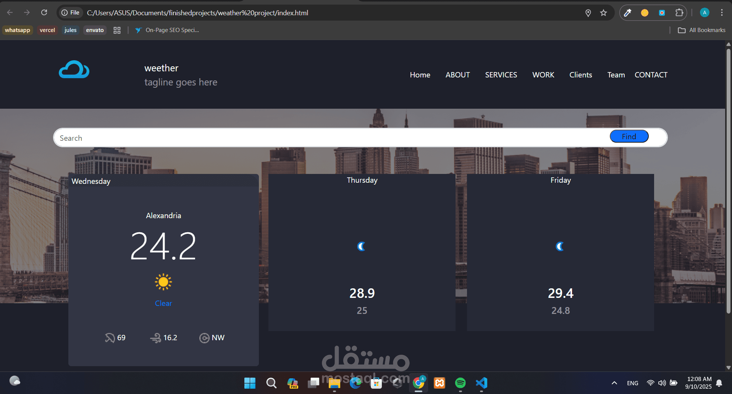Open the Team nav link
The width and height of the screenshot is (732, 394).
point(616,75)
